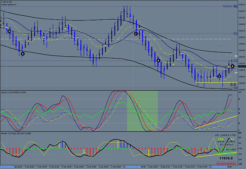This screenshot has width=246, height=169.
Task: Click the signal circle just above the yellow 0.0 line
Action: [219, 76]
